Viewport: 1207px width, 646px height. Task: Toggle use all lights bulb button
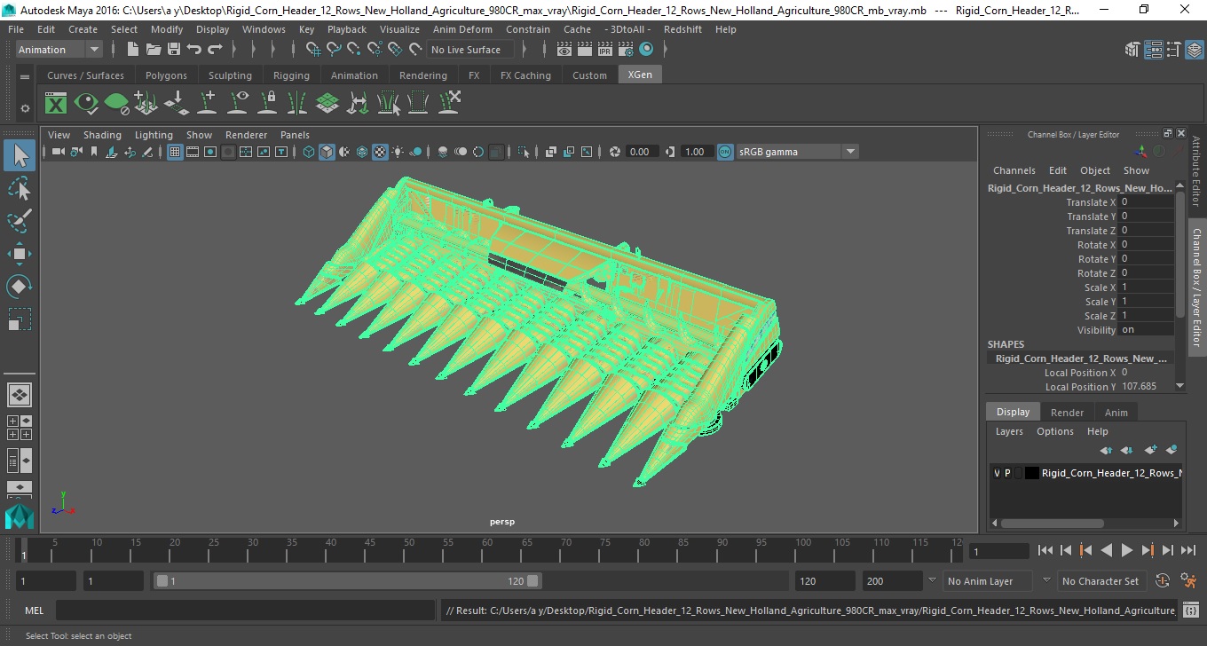pyautogui.click(x=398, y=152)
